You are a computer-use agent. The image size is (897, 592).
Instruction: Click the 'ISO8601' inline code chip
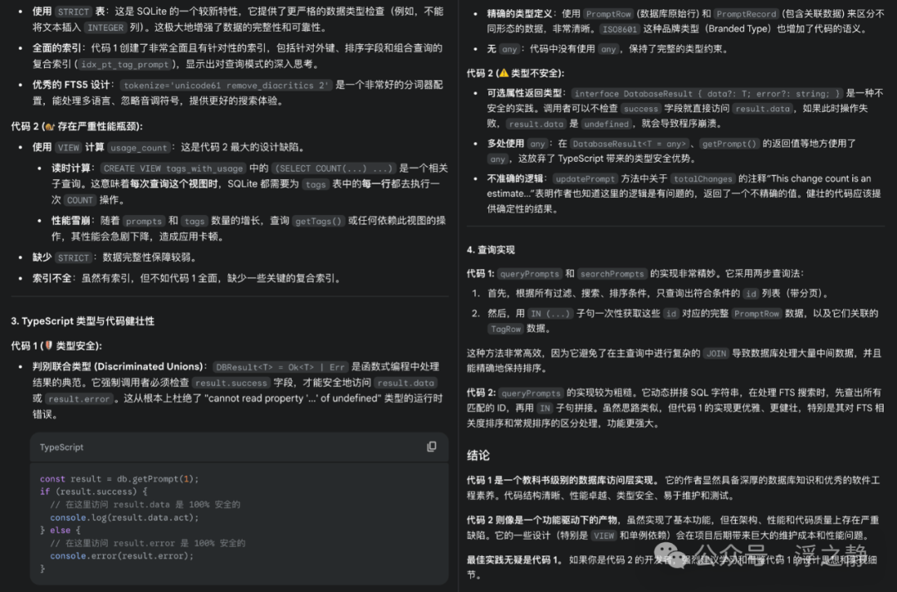[620, 29]
